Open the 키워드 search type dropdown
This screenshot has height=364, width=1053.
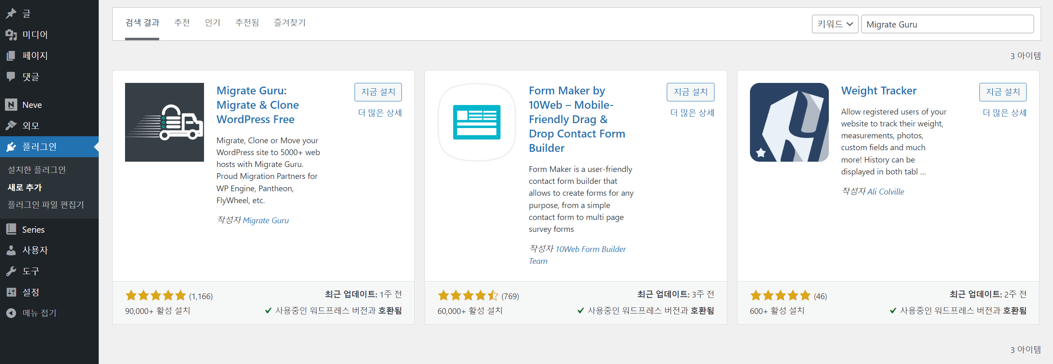[835, 24]
